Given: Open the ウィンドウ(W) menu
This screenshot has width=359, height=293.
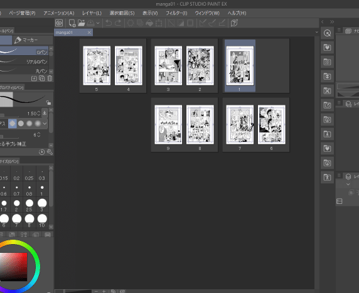Looking at the screenshot, I should 207,13.
